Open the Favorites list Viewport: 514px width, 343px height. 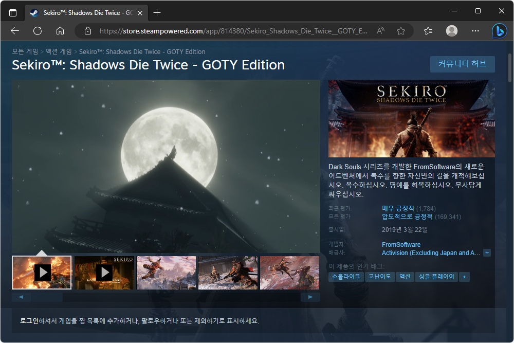pyautogui.click(x=428, y=31)
